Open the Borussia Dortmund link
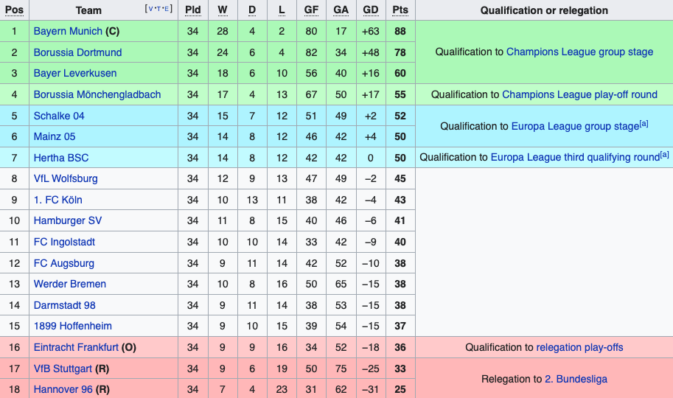The height and width of the screenshot is (398, 673). coord(77,52)
